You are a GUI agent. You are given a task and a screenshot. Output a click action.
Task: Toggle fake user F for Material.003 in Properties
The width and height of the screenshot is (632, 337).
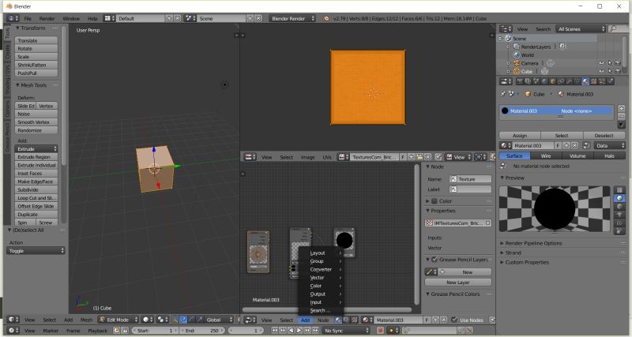tap(558, 146)
